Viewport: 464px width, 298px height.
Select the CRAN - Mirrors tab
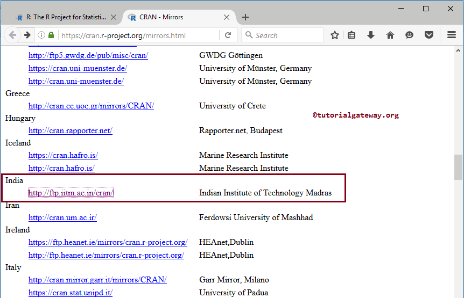pyautogui.click(x=178, y=17)
